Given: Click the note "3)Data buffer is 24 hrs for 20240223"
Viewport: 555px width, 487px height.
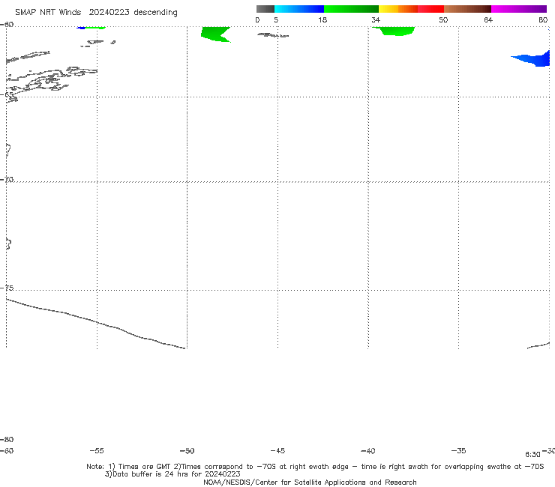Looking at the screenshot, I should [x=172, y=474].
